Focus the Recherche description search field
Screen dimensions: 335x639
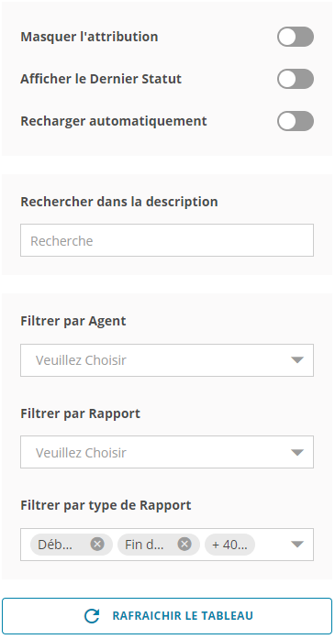167,240
